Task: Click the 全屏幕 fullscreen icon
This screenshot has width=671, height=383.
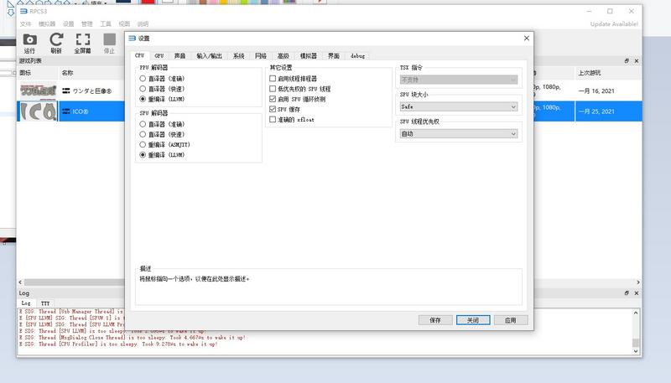Action: pos(82,39)
